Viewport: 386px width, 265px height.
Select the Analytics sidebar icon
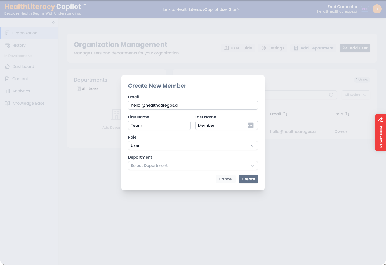(x=7, y=91)
